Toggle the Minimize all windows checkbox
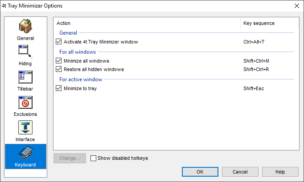This screenshot has width=304, height=182. tap(59, 61)
